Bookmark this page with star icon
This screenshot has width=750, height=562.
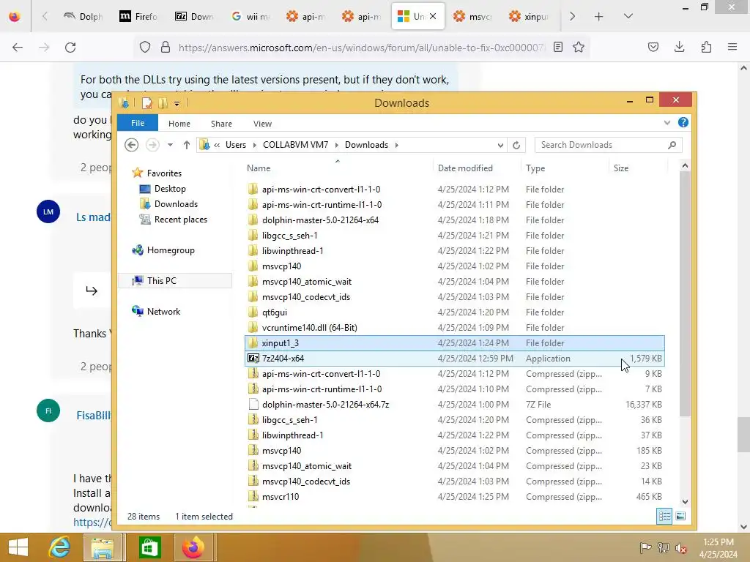[579, 48]
